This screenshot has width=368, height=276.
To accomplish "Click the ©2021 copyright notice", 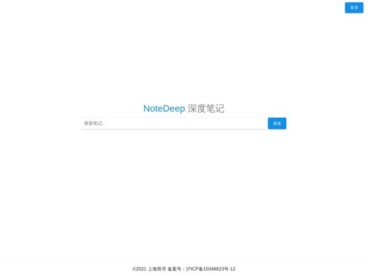I will click(139, 269).
